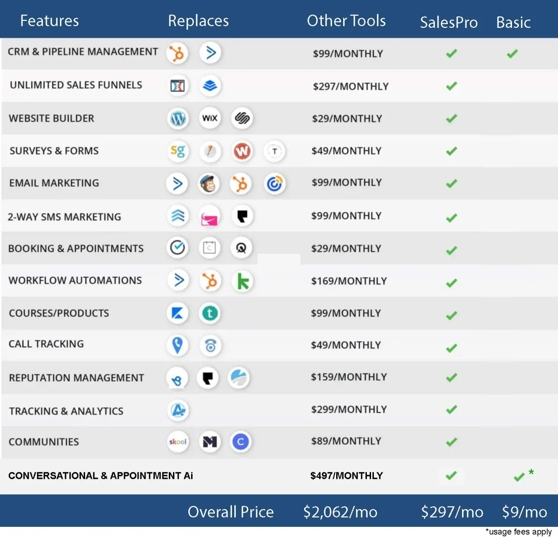Viewport: 558px width, 538px height.
Task: Click the calendar logo in the Booking row
Action: (x=209, y=248)
